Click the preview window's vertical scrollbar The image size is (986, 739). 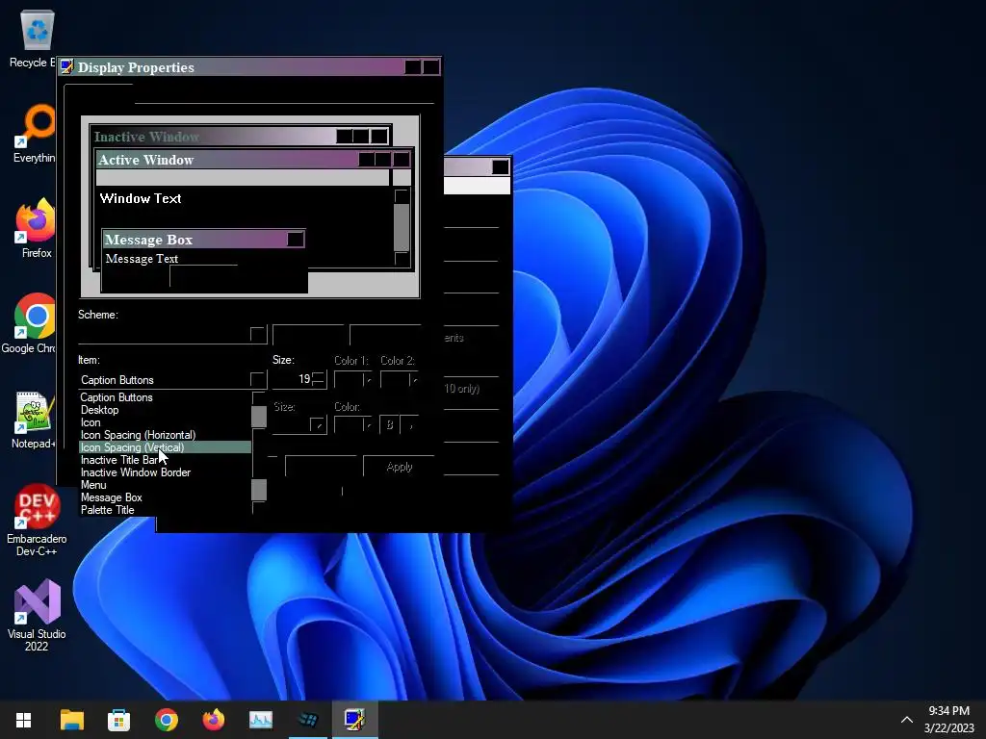[x=402, y=227]
